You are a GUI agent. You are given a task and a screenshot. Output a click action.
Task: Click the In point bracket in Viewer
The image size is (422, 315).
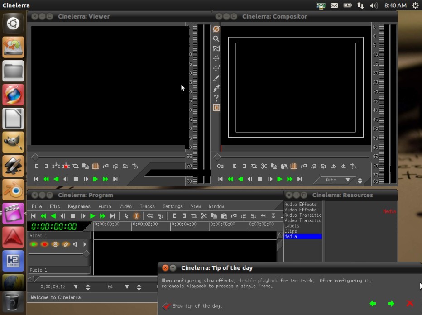coord(36,166)
